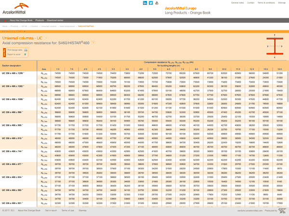The width and height of the screenshot is (289, 216).
Task: Go to Columns in the breadcrumb
Action: (x=34, y=27)
